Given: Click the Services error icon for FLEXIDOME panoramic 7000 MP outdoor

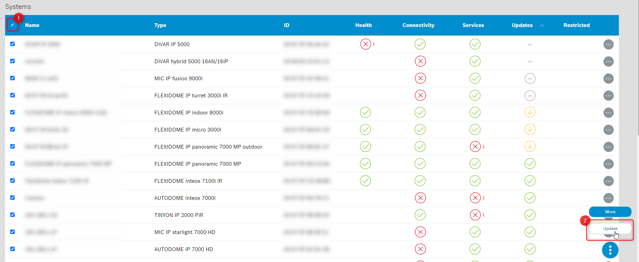Looking at the screenshot, I should [475, 147].
